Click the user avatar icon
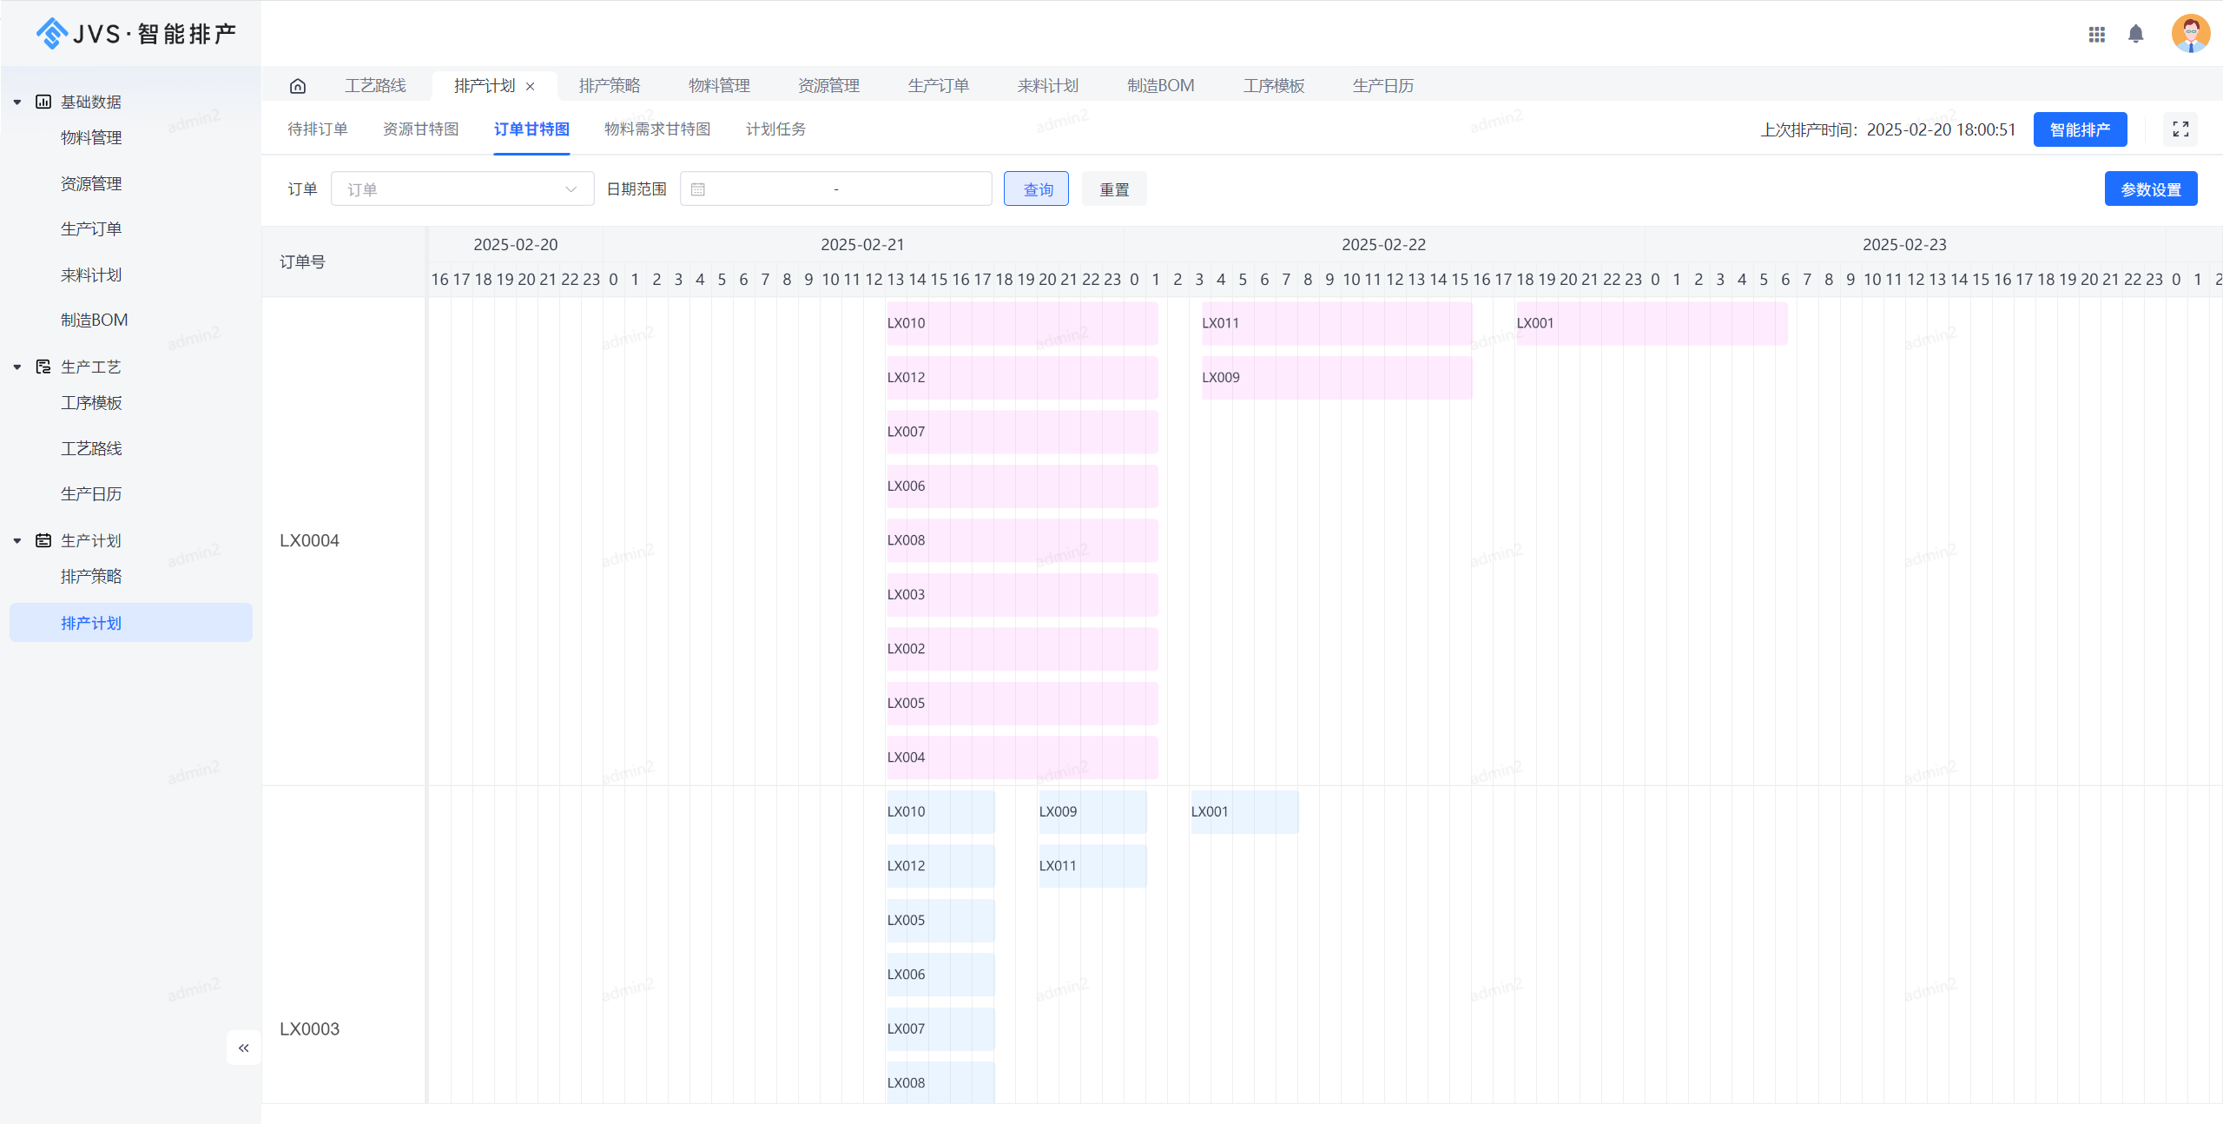Screen dimensions: 2223x1124 pyautogui.click(x=2189, y=34)
